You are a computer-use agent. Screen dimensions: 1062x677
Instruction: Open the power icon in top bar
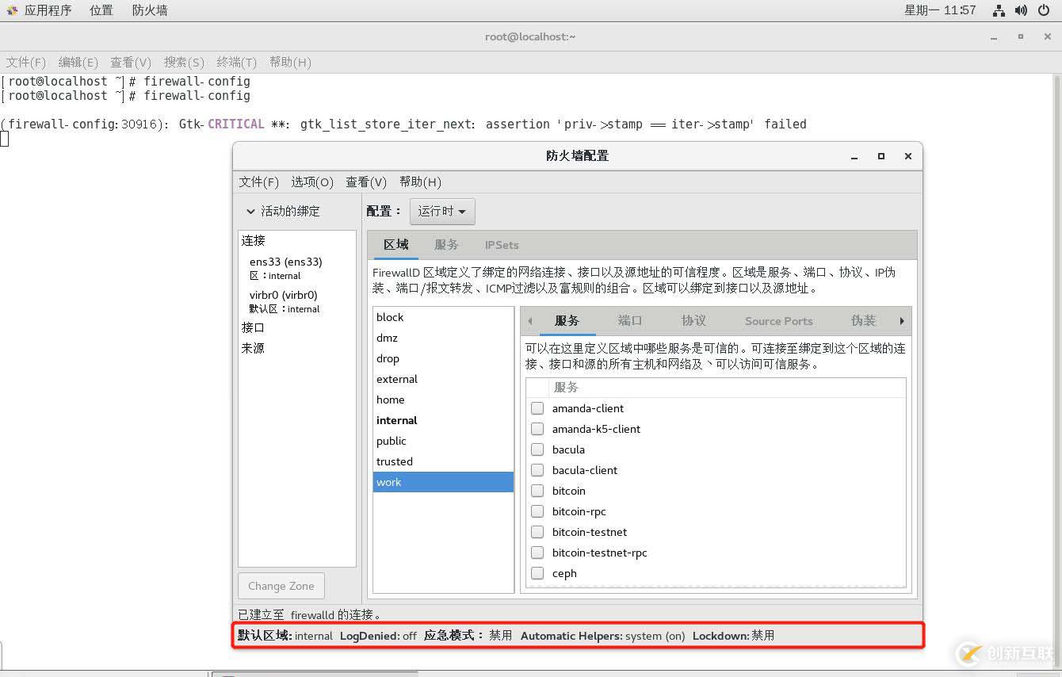[x=1043, y=10]
